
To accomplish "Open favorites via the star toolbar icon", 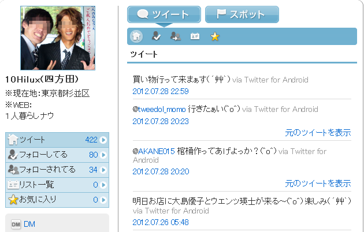I will coord(215,36).
